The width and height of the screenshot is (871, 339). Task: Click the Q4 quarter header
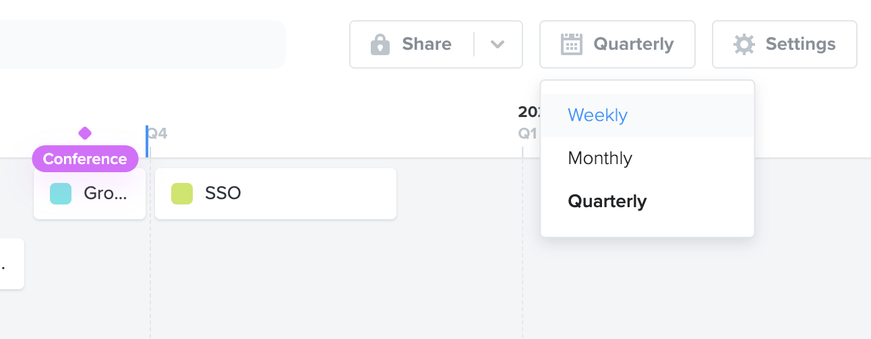pyautogui.click(x=157, y=133)
